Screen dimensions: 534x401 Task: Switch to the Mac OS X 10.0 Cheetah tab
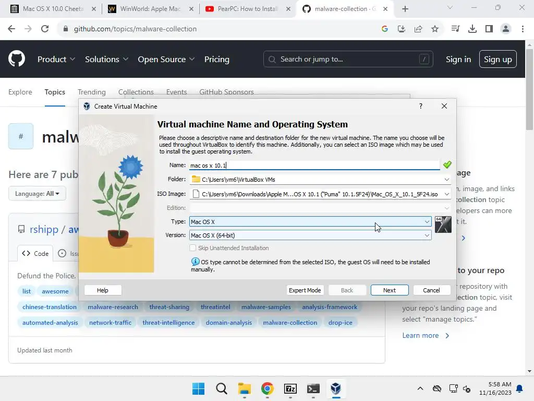[53, 9]
